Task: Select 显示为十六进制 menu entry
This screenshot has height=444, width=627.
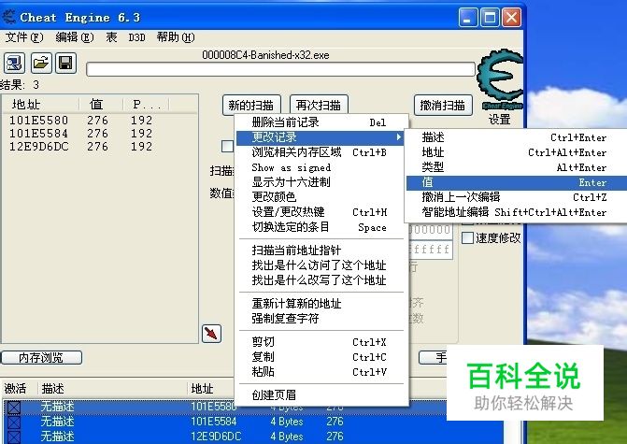Action: pos(321,182)
